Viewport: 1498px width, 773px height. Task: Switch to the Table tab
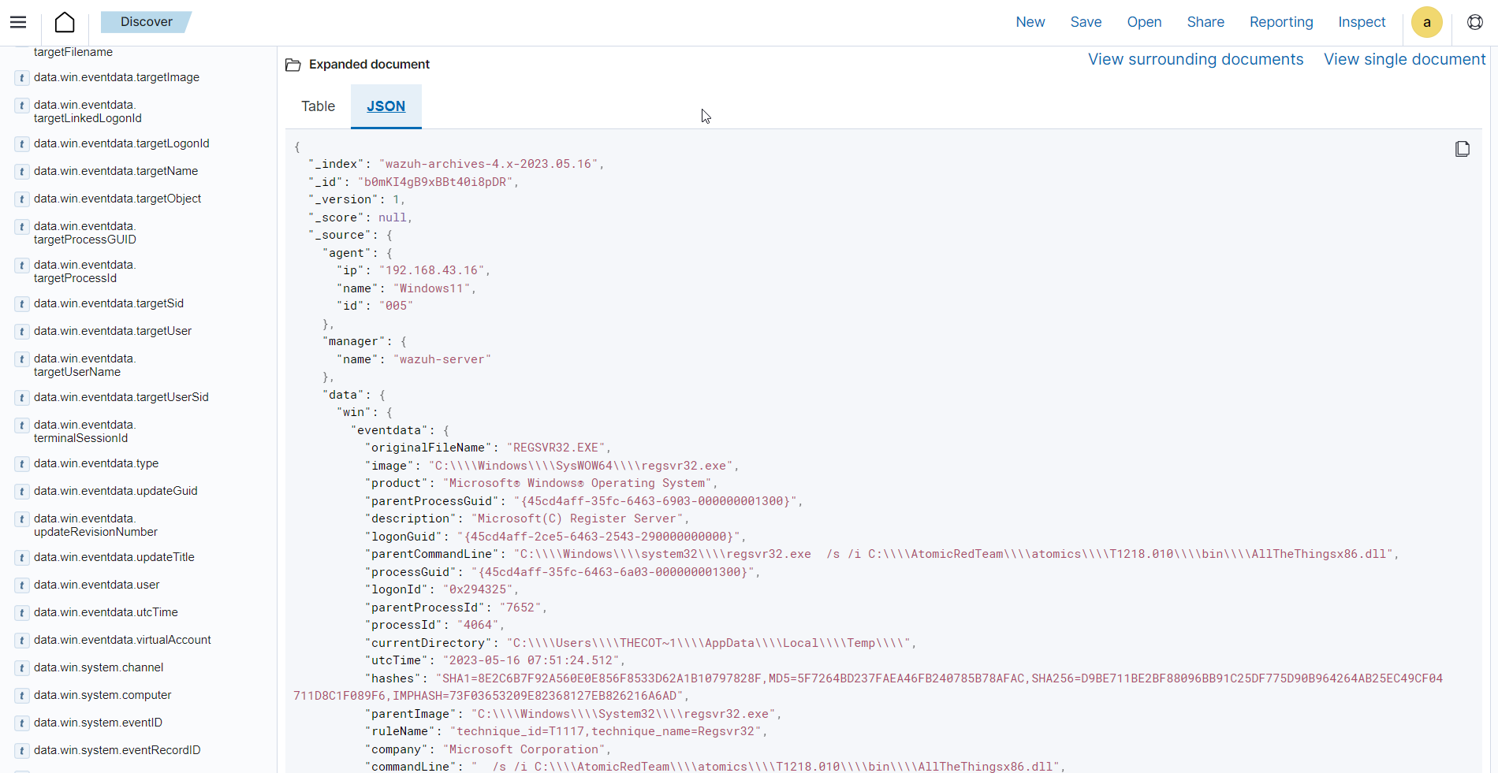point(318,106)
